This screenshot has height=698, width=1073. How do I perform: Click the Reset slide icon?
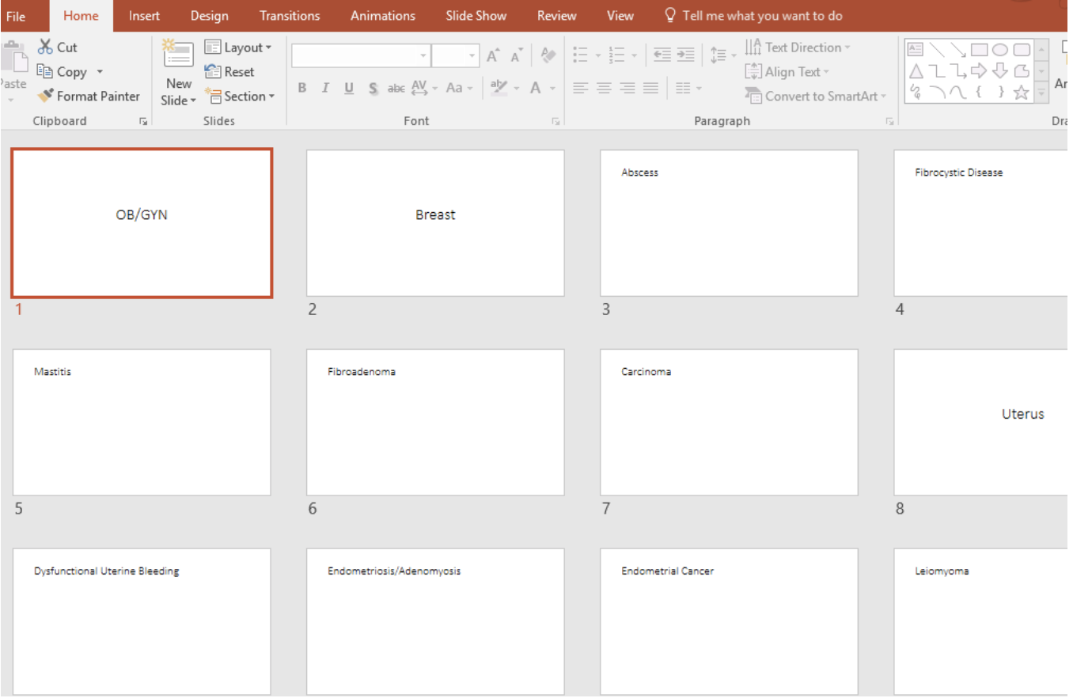pyautogui.click(x=212, y=72)
